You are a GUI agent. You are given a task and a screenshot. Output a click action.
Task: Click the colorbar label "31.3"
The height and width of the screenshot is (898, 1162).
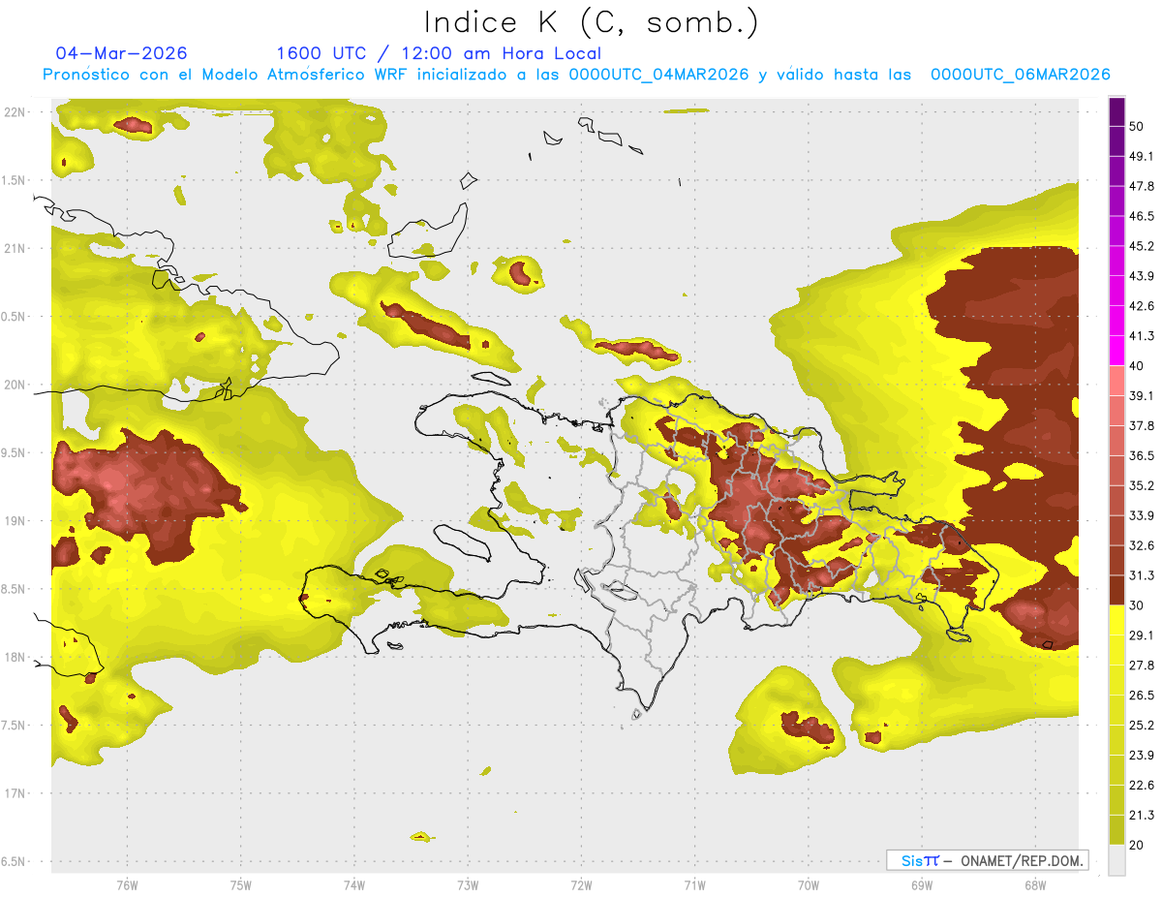click(1142, 575)
